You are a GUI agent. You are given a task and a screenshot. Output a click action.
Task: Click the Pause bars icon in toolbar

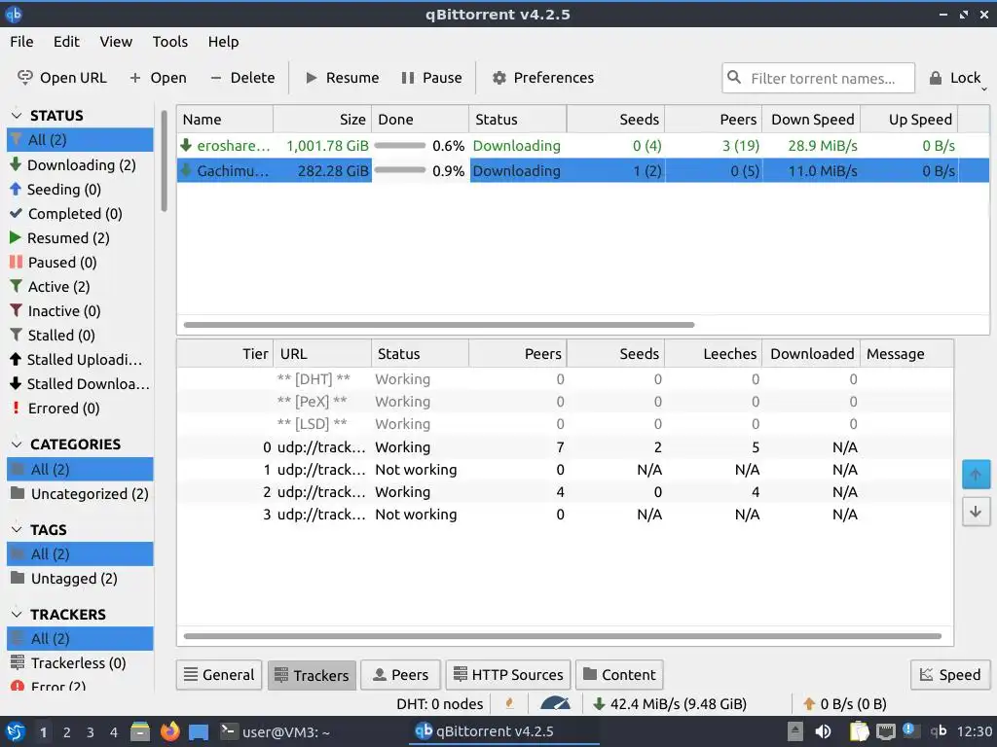[408, 78]
